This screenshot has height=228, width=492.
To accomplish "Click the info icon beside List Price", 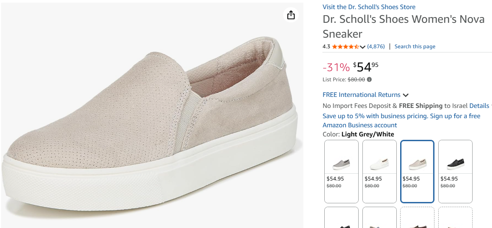I will [x=369, y=80].
